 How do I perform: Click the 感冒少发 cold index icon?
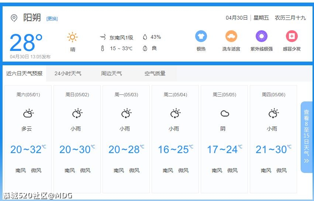[x=292, y=36]
